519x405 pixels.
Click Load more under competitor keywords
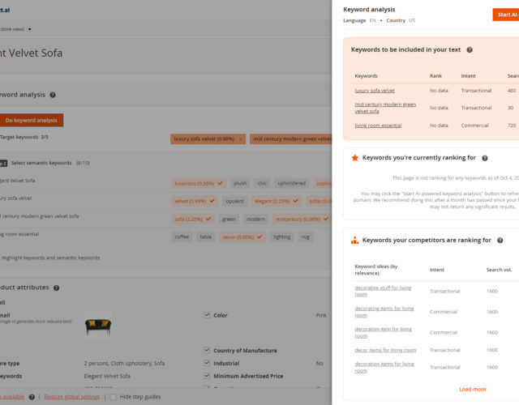point(472,389)
